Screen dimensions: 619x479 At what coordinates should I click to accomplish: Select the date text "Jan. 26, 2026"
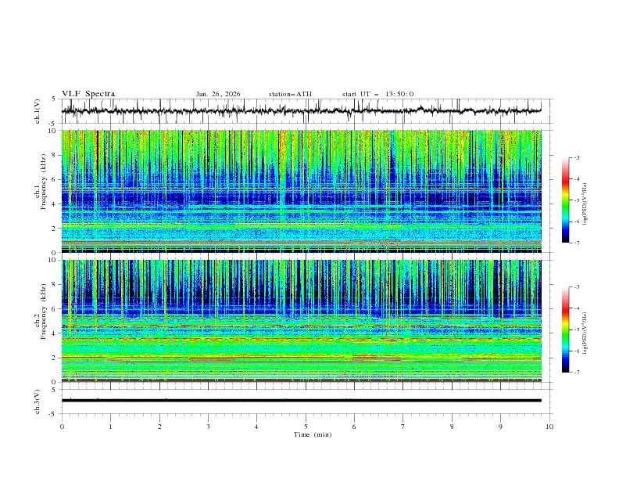[x=218, y=94]
